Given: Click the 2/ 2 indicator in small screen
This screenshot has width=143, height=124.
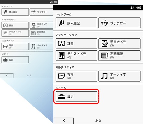Looking at the screenshot, I should [x=29, y=75].
